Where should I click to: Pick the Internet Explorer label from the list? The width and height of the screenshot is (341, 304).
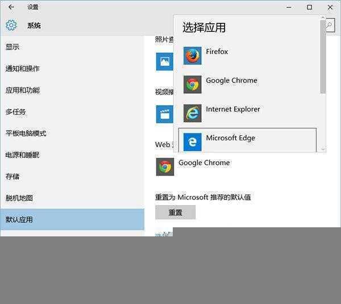pos(233,109)
